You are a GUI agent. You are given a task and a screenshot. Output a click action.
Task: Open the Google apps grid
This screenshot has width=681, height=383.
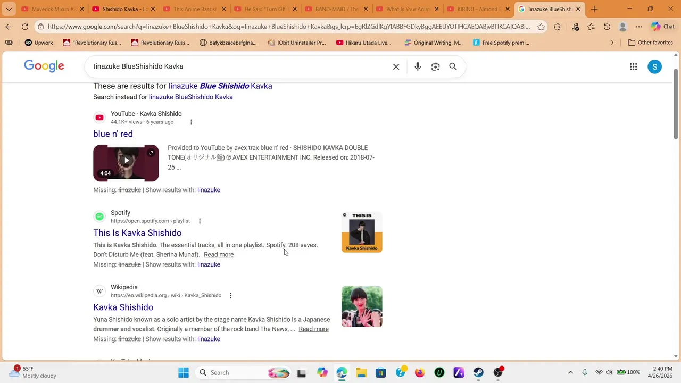click(633, 66)
